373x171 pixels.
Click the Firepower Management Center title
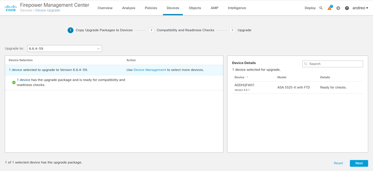coord(55,5)
